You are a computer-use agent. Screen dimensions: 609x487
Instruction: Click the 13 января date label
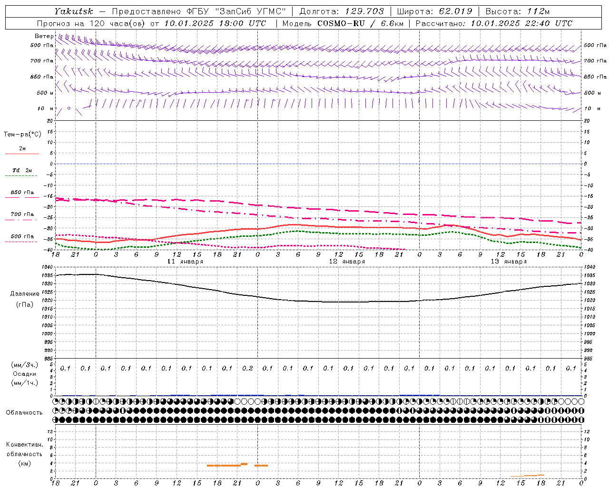point(509,262)
